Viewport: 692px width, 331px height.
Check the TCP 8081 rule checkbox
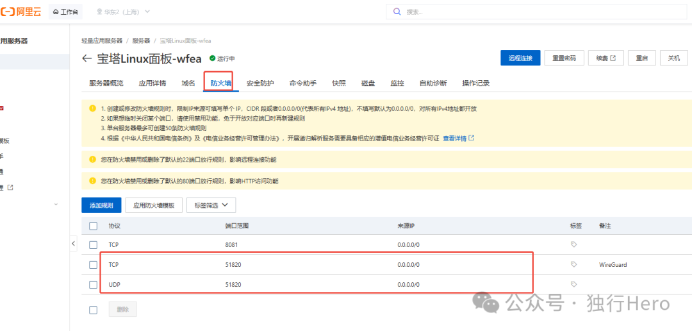tap(94, 244)
